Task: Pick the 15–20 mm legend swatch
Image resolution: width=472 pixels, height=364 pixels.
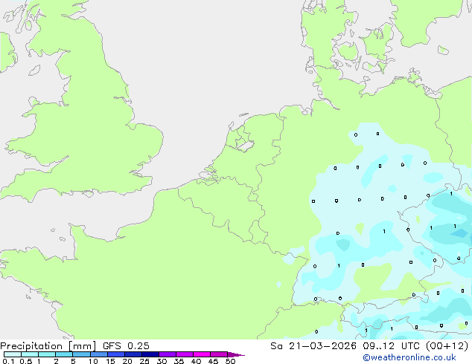Action: [116, 354]
